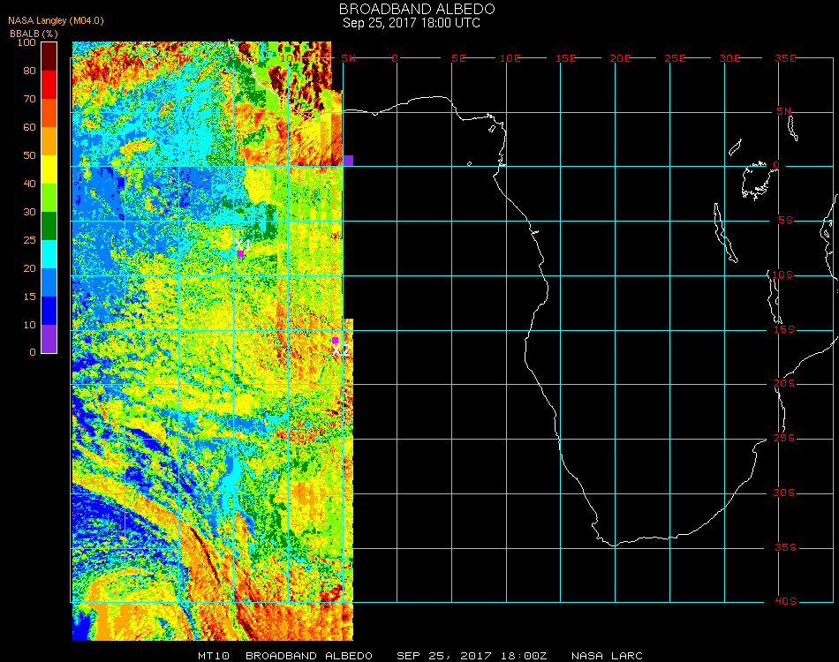Click the 'MT10' footer text
Screen dimensions: 839x662
pos(214,656)
